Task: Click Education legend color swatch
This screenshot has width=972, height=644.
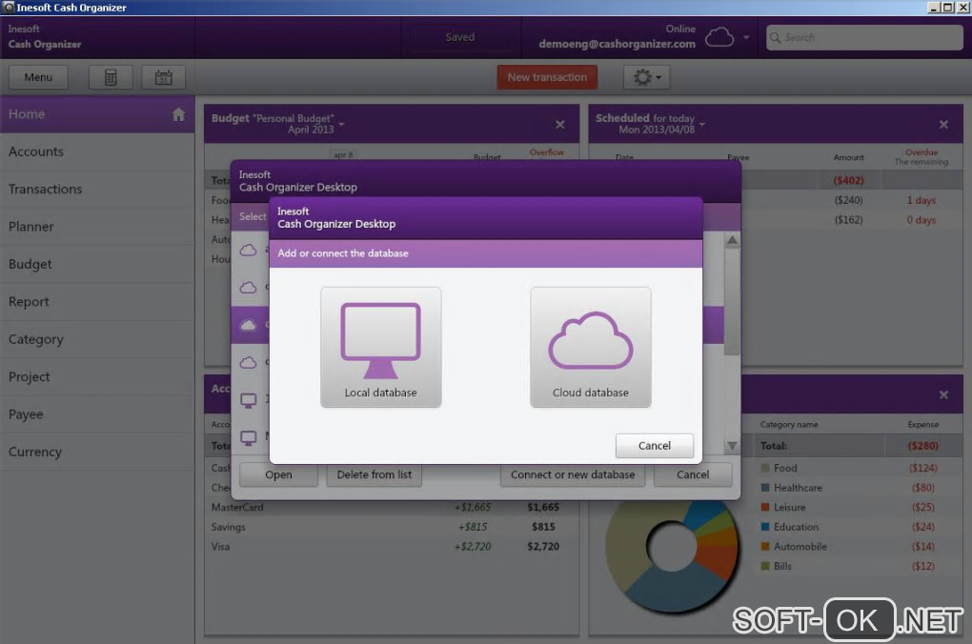Action: pyautogui.click(x=765, y=527)
